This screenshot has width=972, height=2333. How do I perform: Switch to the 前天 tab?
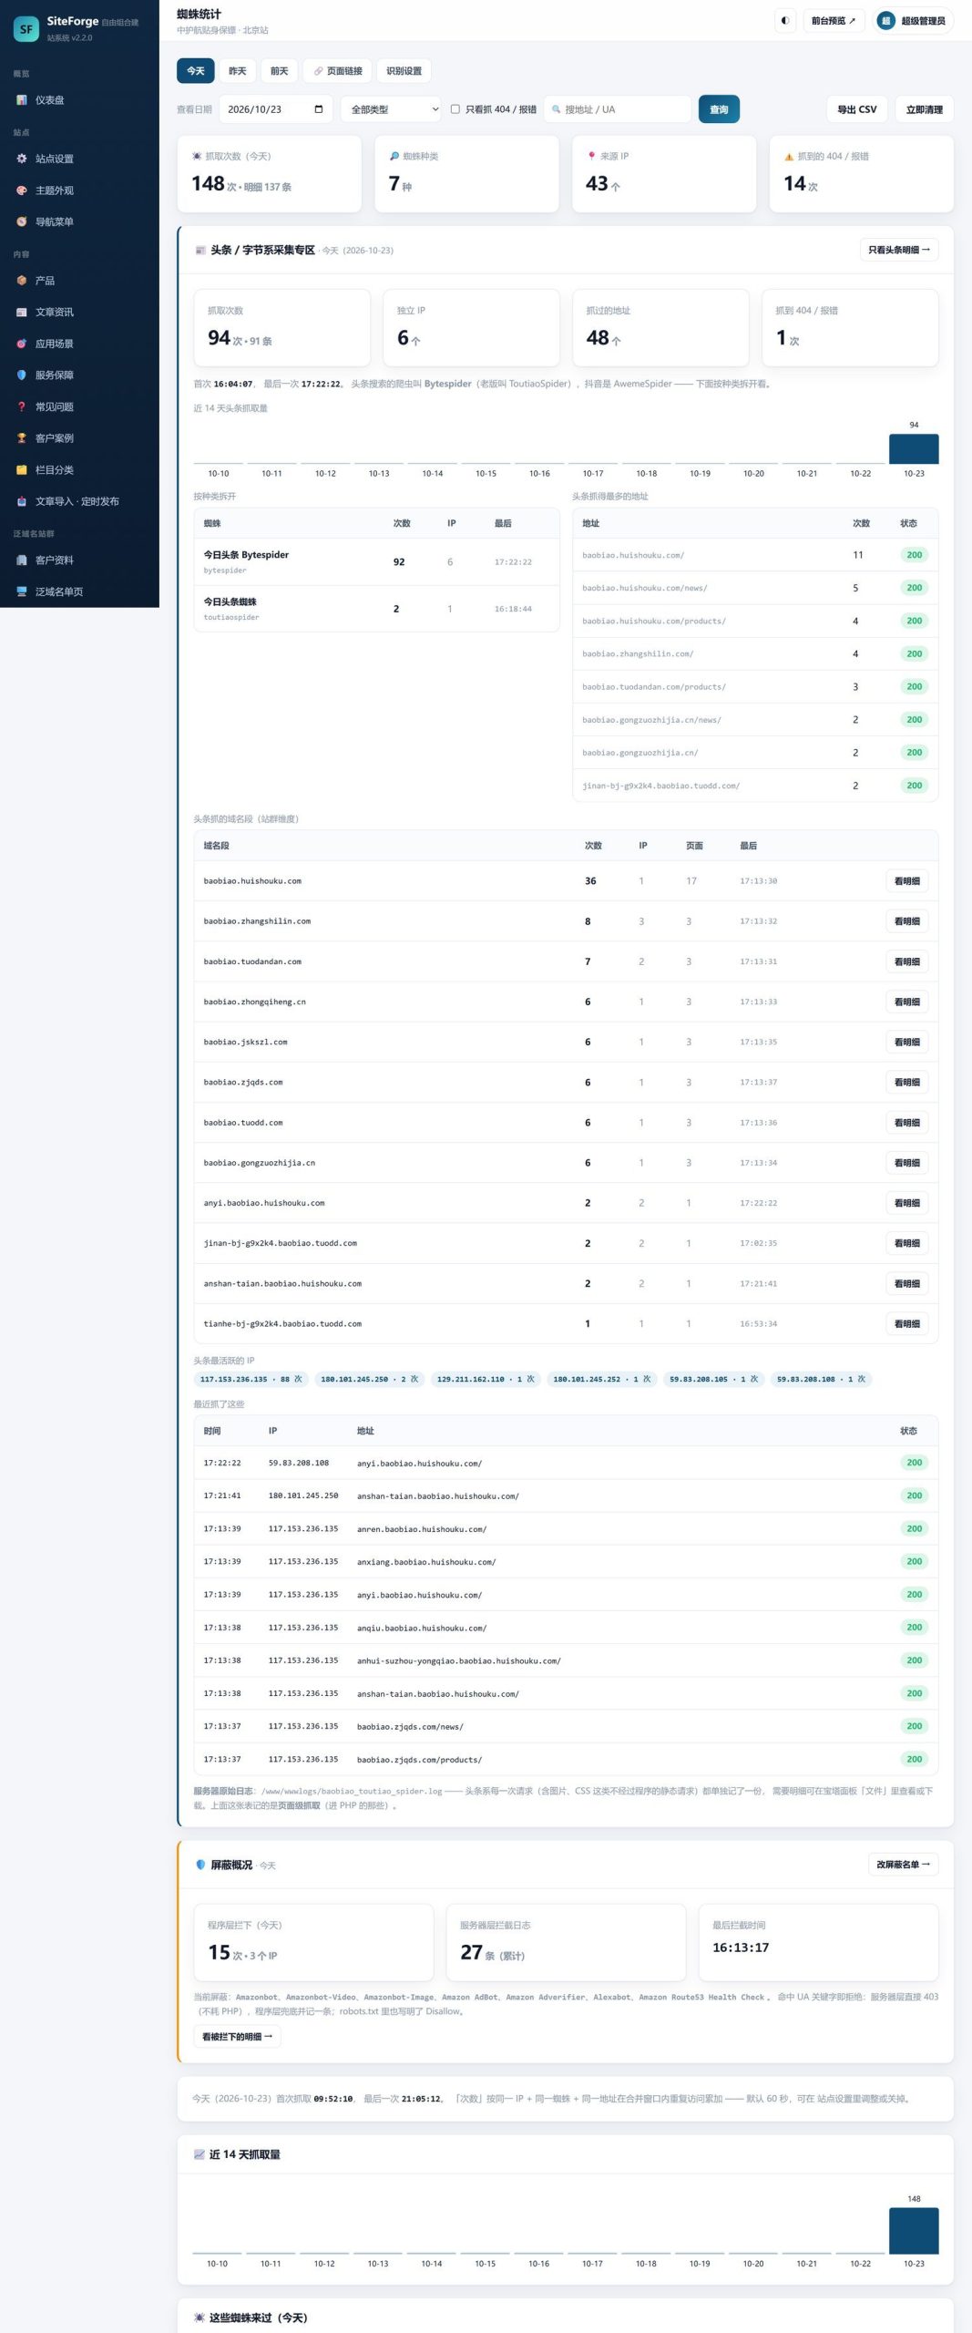coord(280,71)
